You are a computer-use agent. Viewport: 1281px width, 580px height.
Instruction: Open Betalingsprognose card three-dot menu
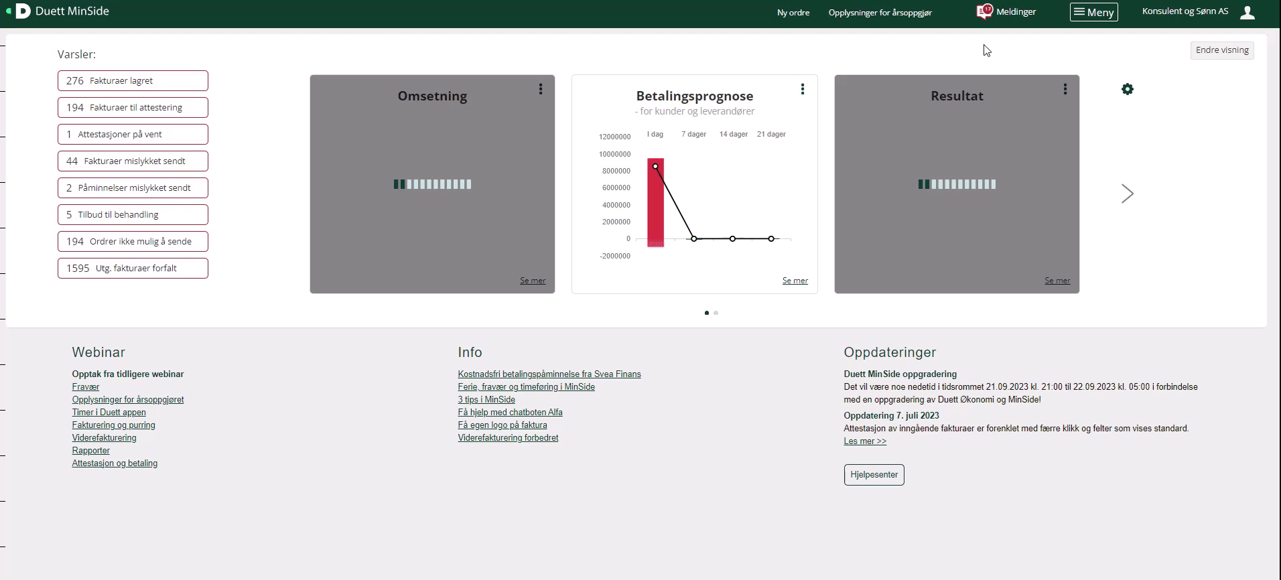point(803,89)
